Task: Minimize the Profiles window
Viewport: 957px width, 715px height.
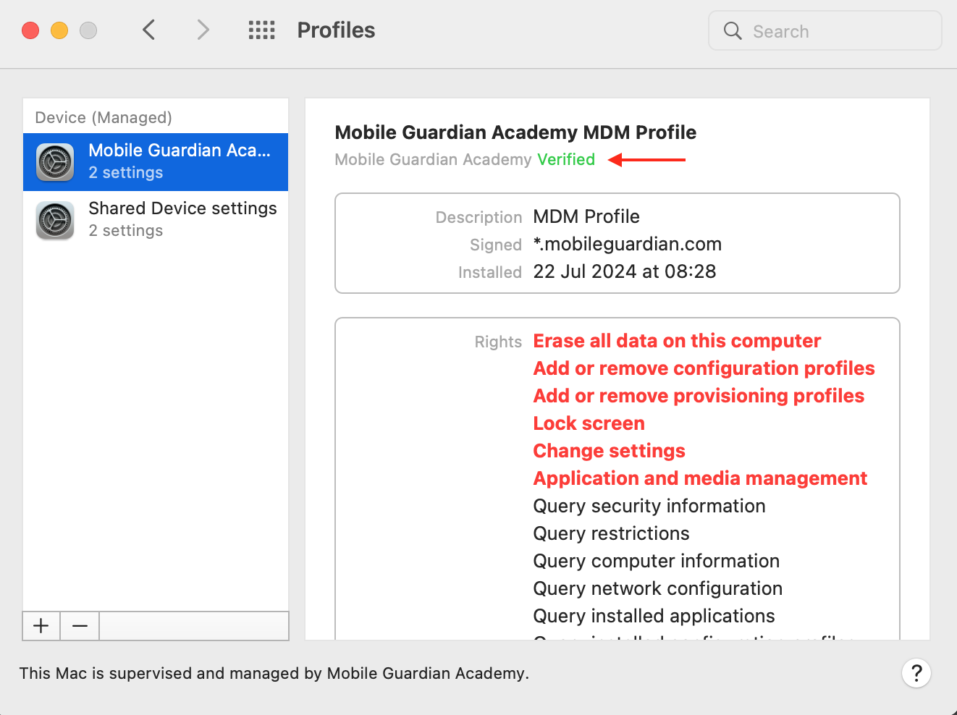Action: click(59, 30)
